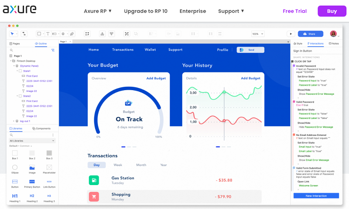
Task: Collapse the Fintech Desktop folder
Action: click(x=10, y=61)
